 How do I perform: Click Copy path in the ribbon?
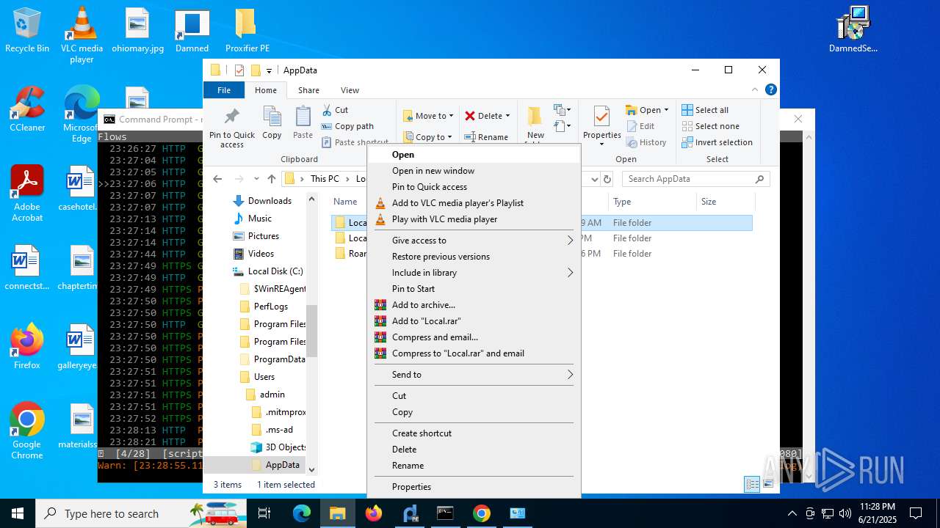pos(347,126)
